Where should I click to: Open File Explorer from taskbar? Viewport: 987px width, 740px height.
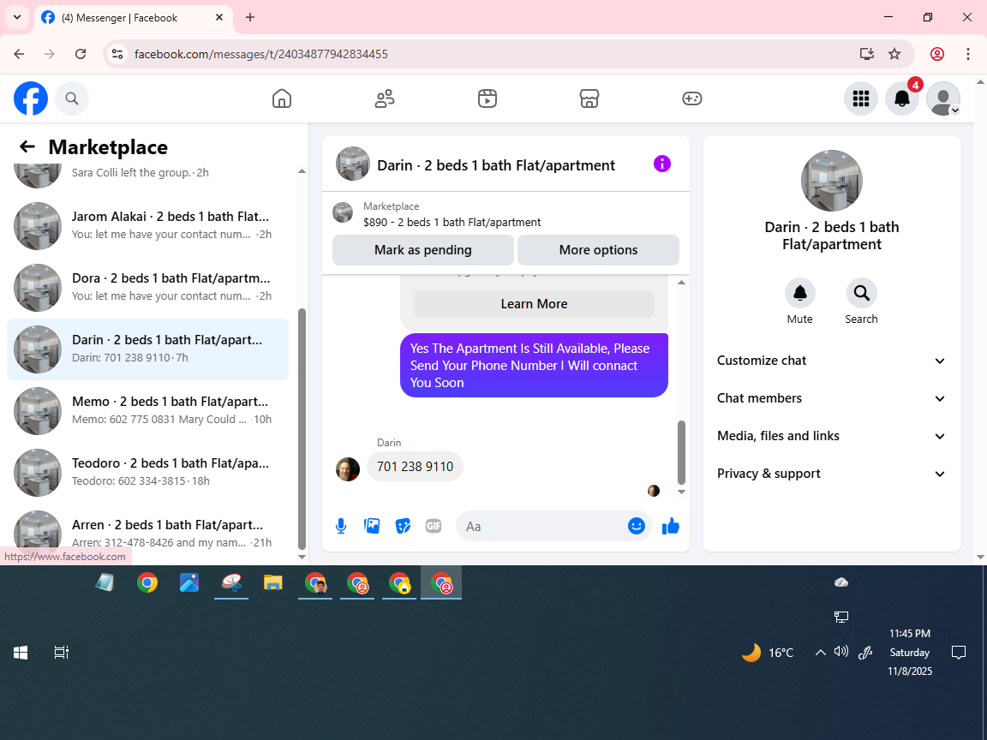[272, 582]
